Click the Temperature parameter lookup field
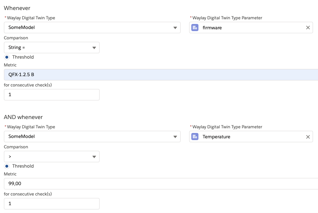 251,137
